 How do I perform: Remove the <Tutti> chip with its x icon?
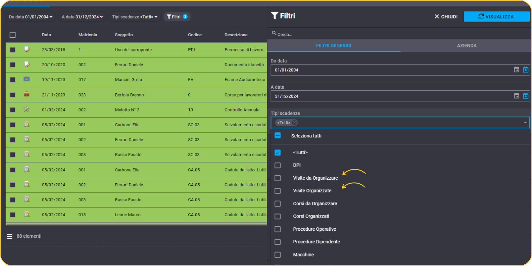pyautogui.click(x=295, y=123)
